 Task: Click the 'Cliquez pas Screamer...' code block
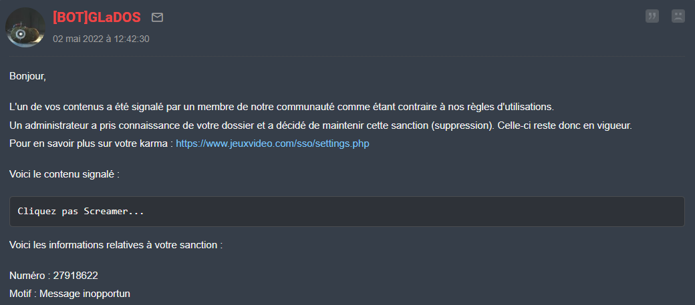click(347, 212)
